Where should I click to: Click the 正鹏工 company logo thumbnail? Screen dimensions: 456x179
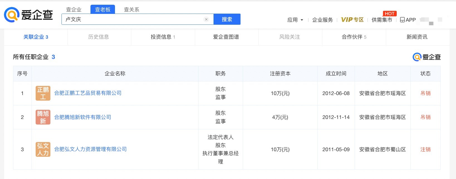coord(43,93)
